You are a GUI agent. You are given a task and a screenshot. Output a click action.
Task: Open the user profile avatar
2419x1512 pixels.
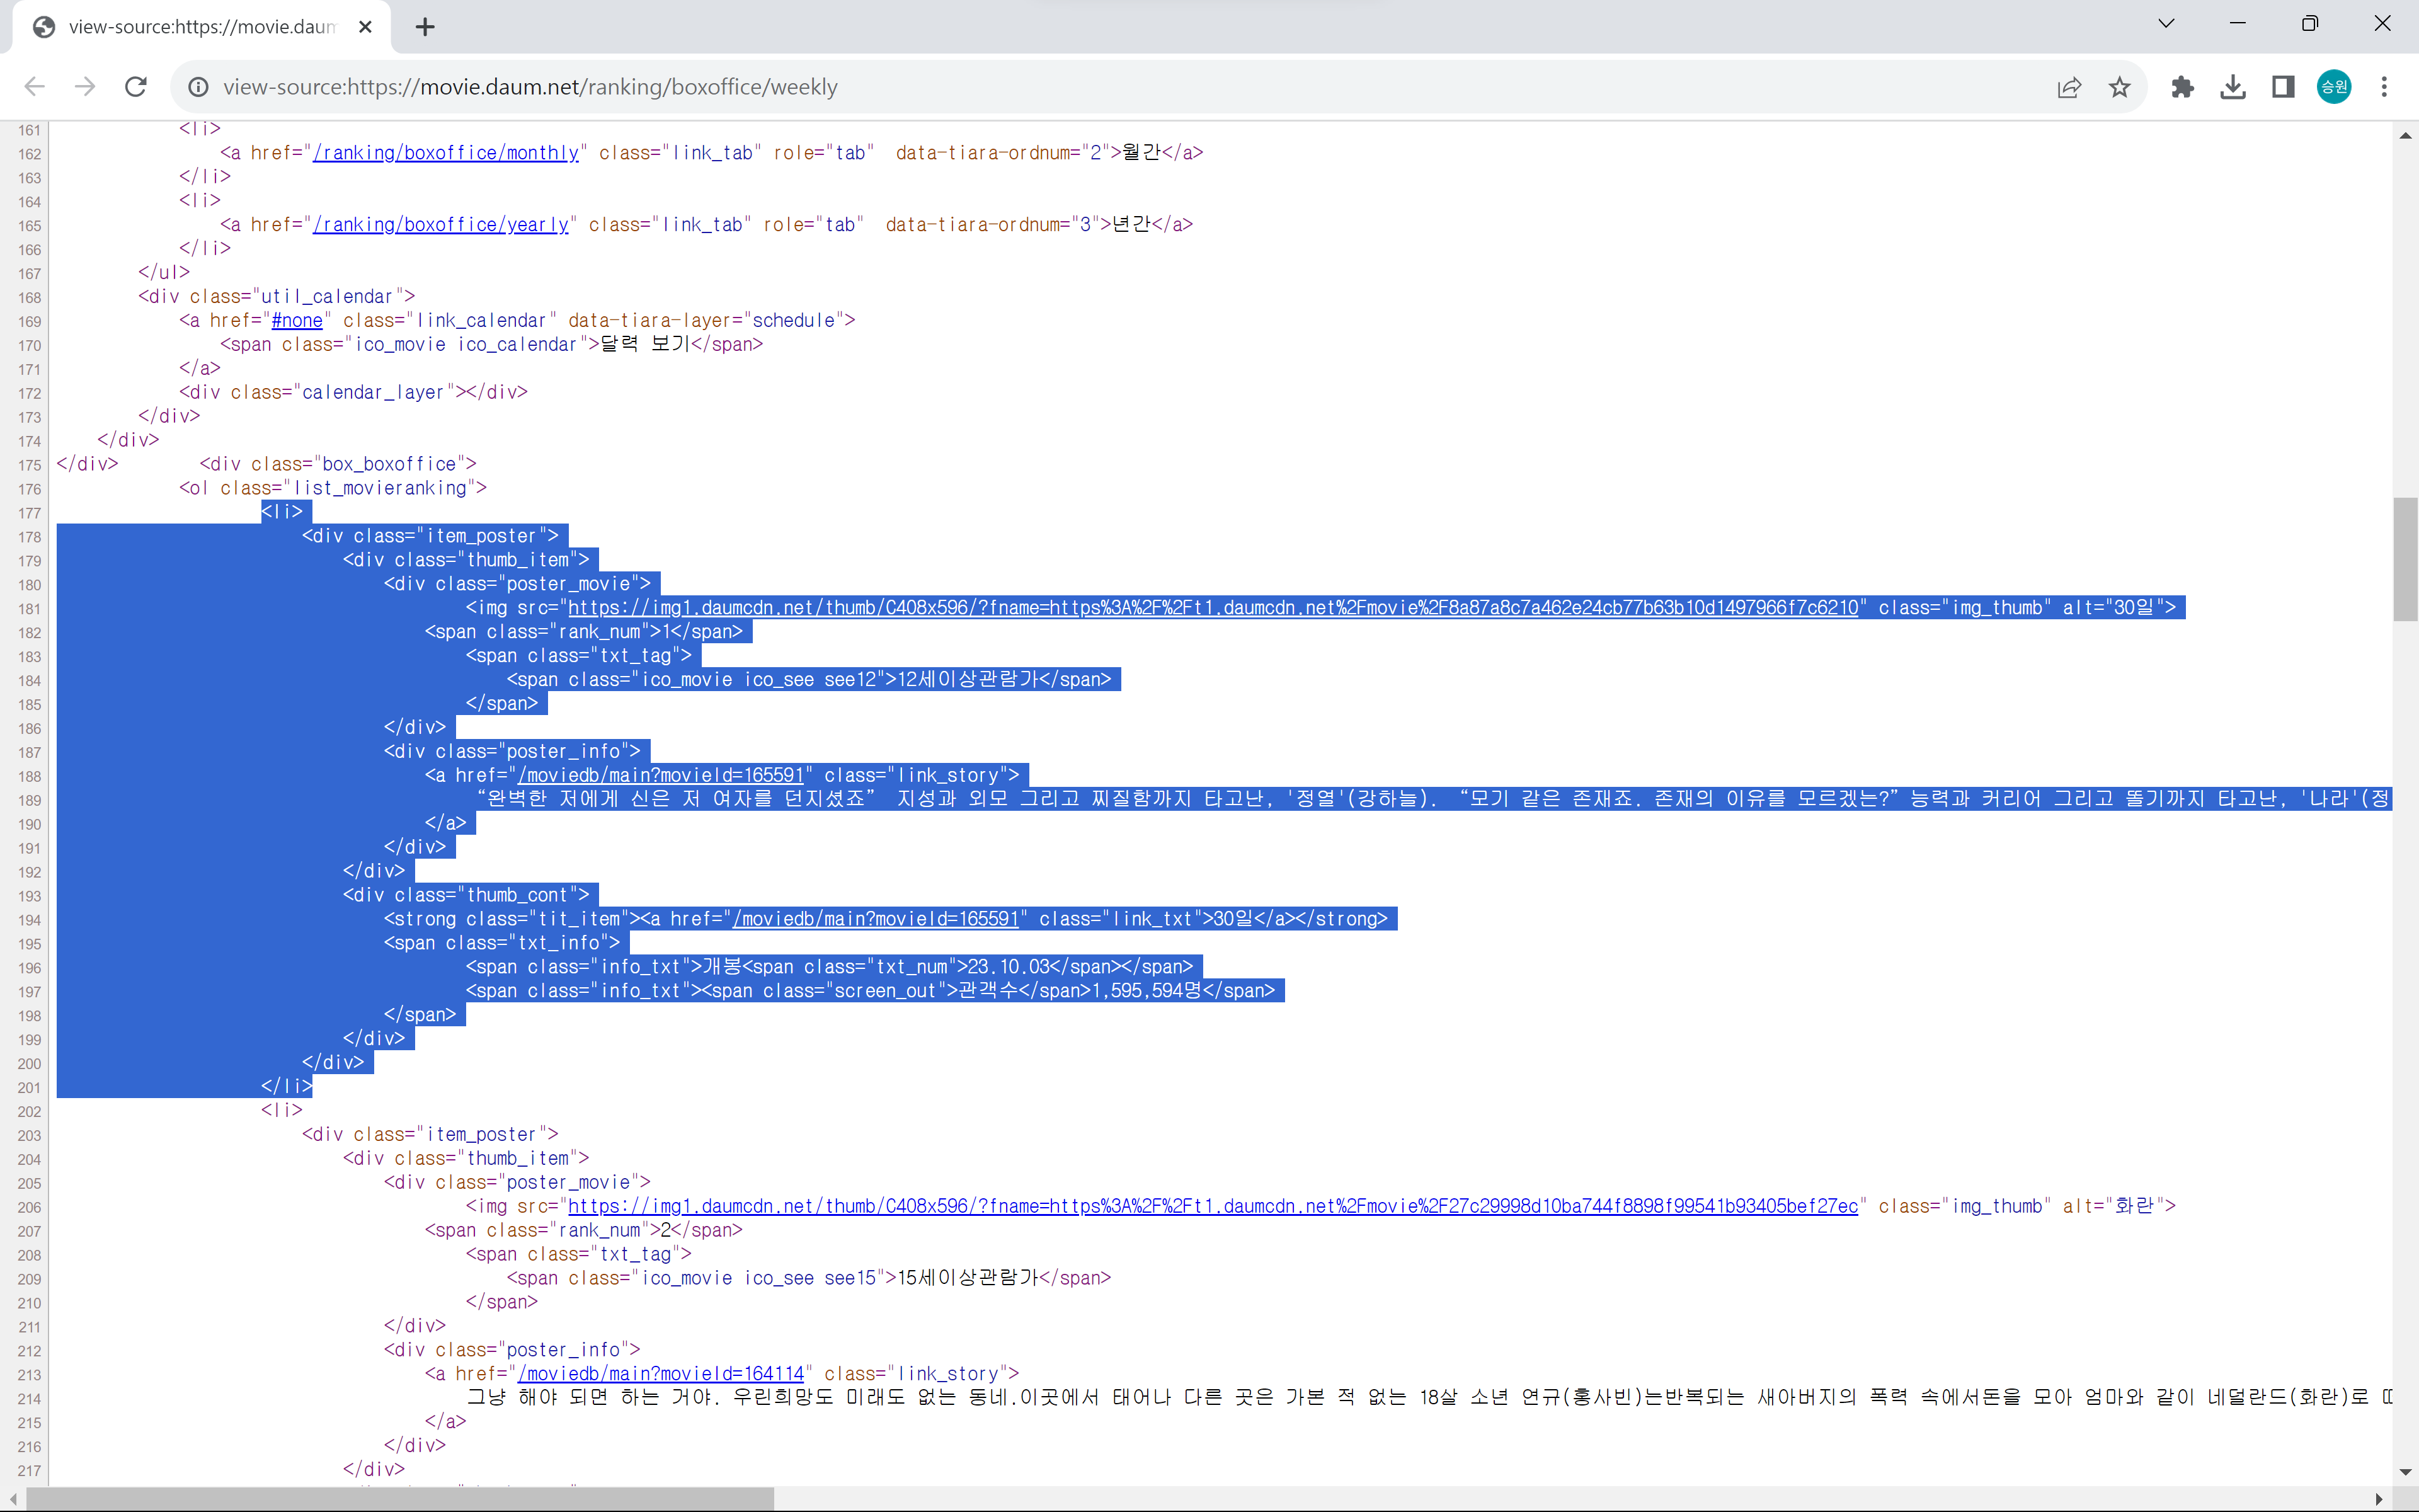coord(2334,87)
